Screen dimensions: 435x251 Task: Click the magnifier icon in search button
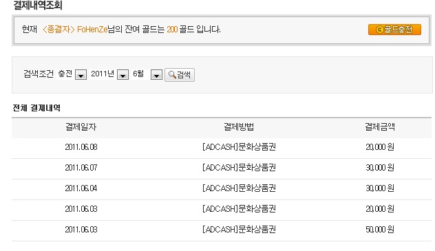click(x=172, y=75)
